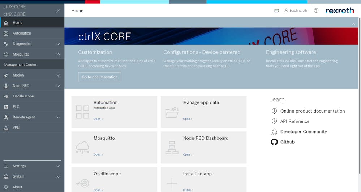Viewport: 361px width, 192px height.
Task: Click the Oscilloscope icon in sidebar
Action: point(6,96)
